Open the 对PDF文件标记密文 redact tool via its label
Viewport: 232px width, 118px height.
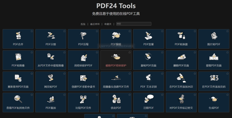coord(181,108)
